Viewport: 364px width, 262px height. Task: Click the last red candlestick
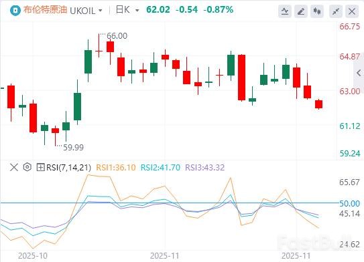(x=318, y=104)
